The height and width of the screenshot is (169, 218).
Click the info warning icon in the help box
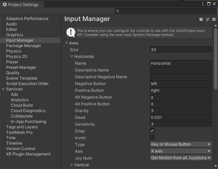click(71, 32)
